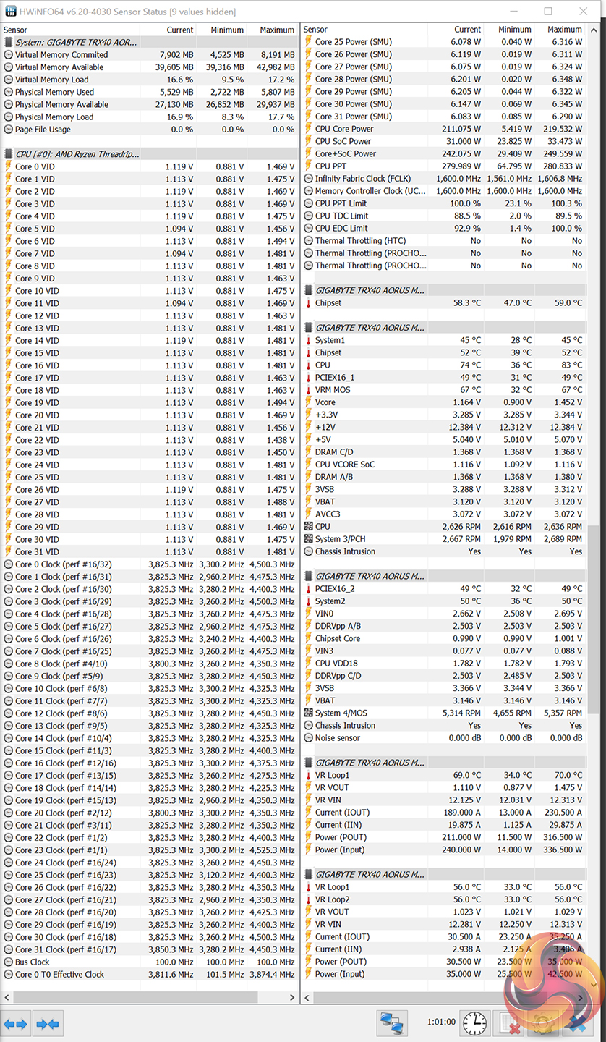Click the lightning icon beside Core 0 VID

pos(9,166)
